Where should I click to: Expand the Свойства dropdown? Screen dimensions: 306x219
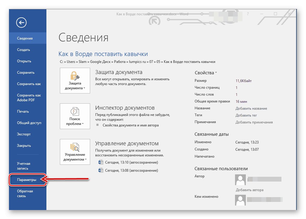[x=216, y=73]
